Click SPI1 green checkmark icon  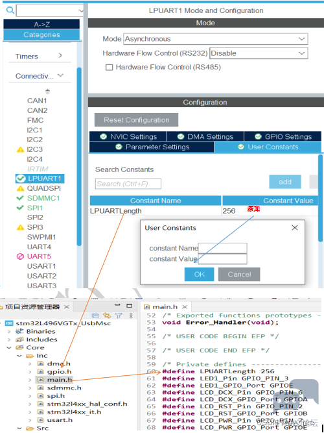tap(20, 208)
